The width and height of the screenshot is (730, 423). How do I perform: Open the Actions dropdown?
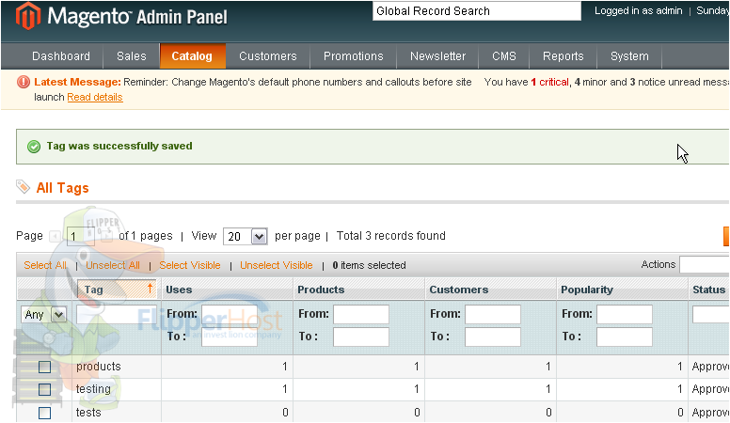coord(705,264)
